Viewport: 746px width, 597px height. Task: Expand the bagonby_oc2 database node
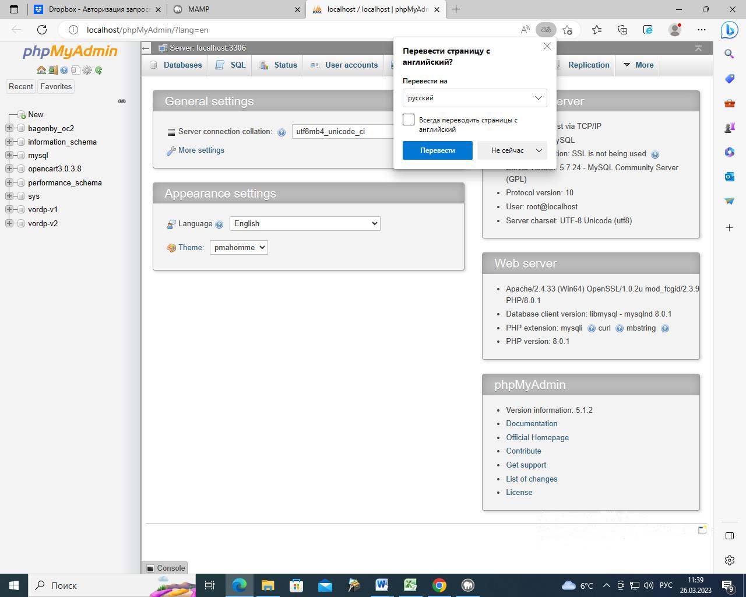tap(9, 128)
